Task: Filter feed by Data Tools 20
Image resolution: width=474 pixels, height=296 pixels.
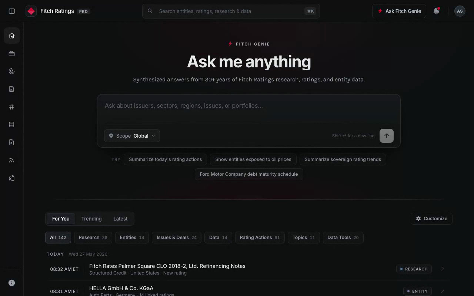Action: pyautogui.click(x=343, y=238)
